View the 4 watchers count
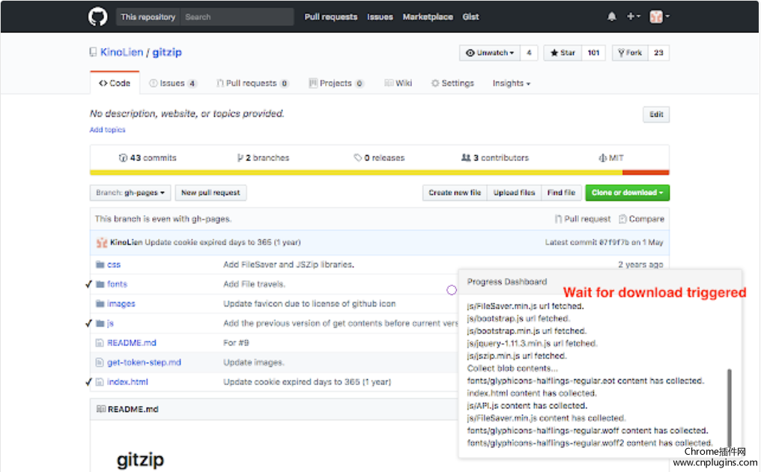 [529, 52]
